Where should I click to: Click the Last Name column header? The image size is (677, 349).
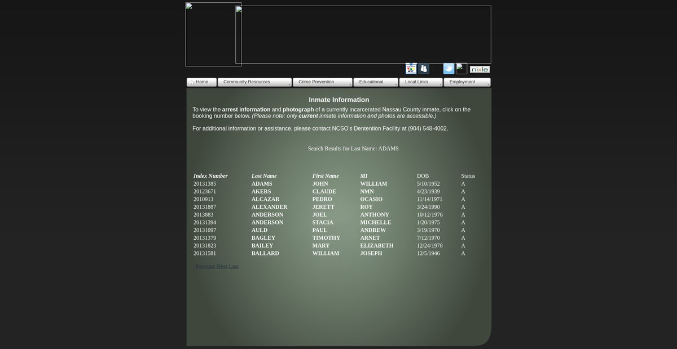point(264,176)
